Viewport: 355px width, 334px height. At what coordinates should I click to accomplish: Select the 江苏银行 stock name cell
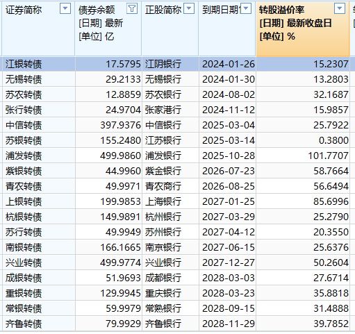click(170, 140)
